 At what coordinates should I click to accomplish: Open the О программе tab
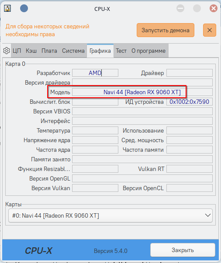(148, 51)
